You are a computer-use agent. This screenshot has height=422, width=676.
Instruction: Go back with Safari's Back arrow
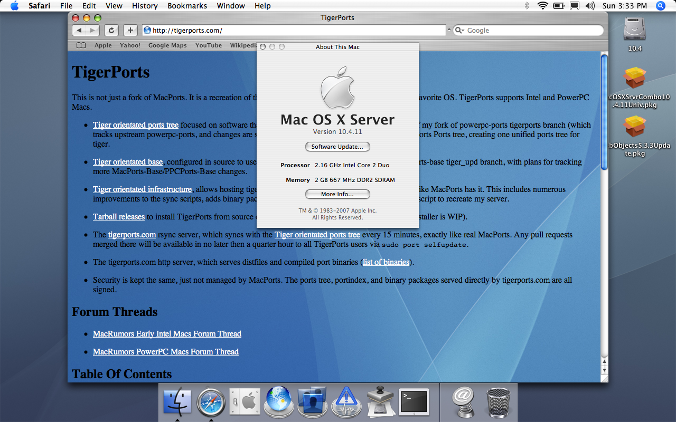pyautogui.click(x=78, y=30)
